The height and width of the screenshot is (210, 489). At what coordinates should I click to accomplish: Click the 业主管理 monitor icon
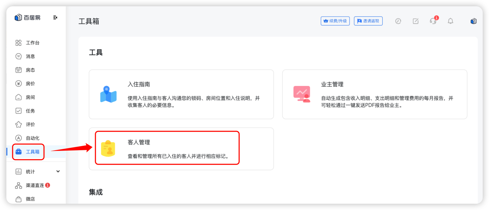coord(302,94)
